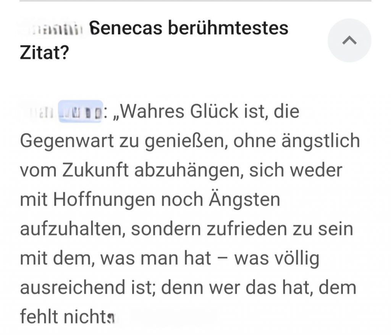Screen dimensions: 391x335
Task: Collapse the Senecas berühmtestes Zitat answer
Action: (x=349, y=41)
